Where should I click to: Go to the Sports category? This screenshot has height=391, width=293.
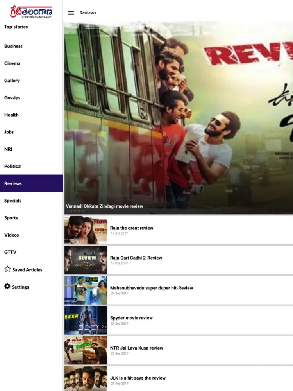[x=11, y=218]
